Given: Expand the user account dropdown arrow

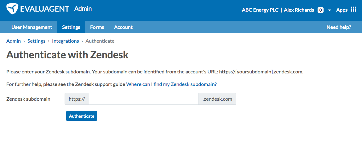Looking at the screenshot, I should 330,10.
